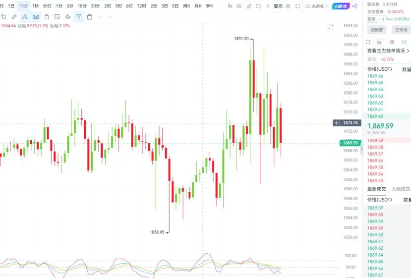Expand the 未命名 cloud layout dropdown

point(317,6)
